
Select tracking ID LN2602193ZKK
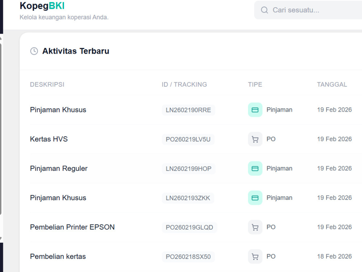click(x=188, y=198)
